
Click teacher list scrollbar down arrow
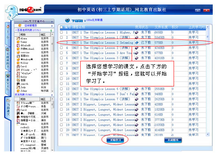point(52,91)
